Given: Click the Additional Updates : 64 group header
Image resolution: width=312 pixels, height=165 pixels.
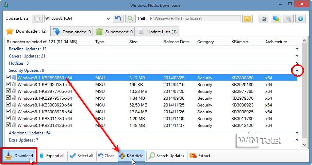Looking at the screenshot, I should [30, 133].
